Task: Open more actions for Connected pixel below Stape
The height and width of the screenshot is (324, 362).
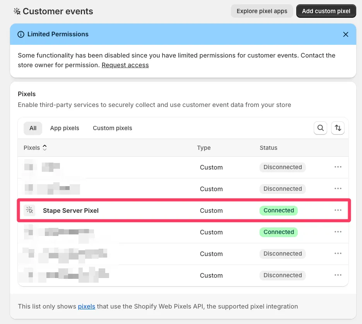Action: [x=338, y=232]
